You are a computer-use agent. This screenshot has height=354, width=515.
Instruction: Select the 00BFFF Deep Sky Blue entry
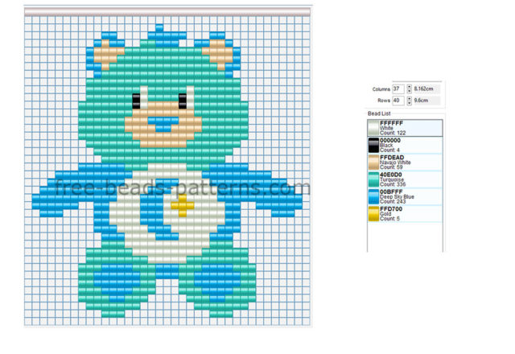405,196
